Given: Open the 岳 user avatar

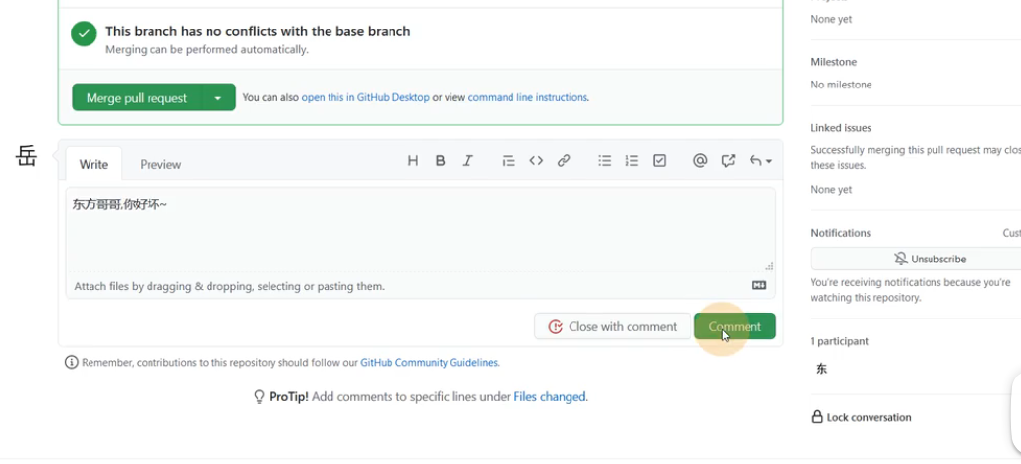Looking at the screenshot, I should pyautogui.click(x=27, y=156).
